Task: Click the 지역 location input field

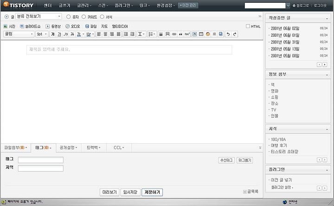Action: pos(41,168)
